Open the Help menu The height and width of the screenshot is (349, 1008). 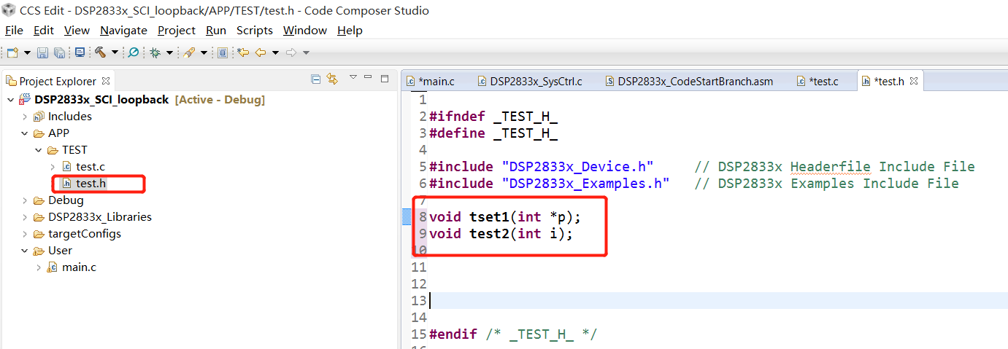(x=350, y=30)
